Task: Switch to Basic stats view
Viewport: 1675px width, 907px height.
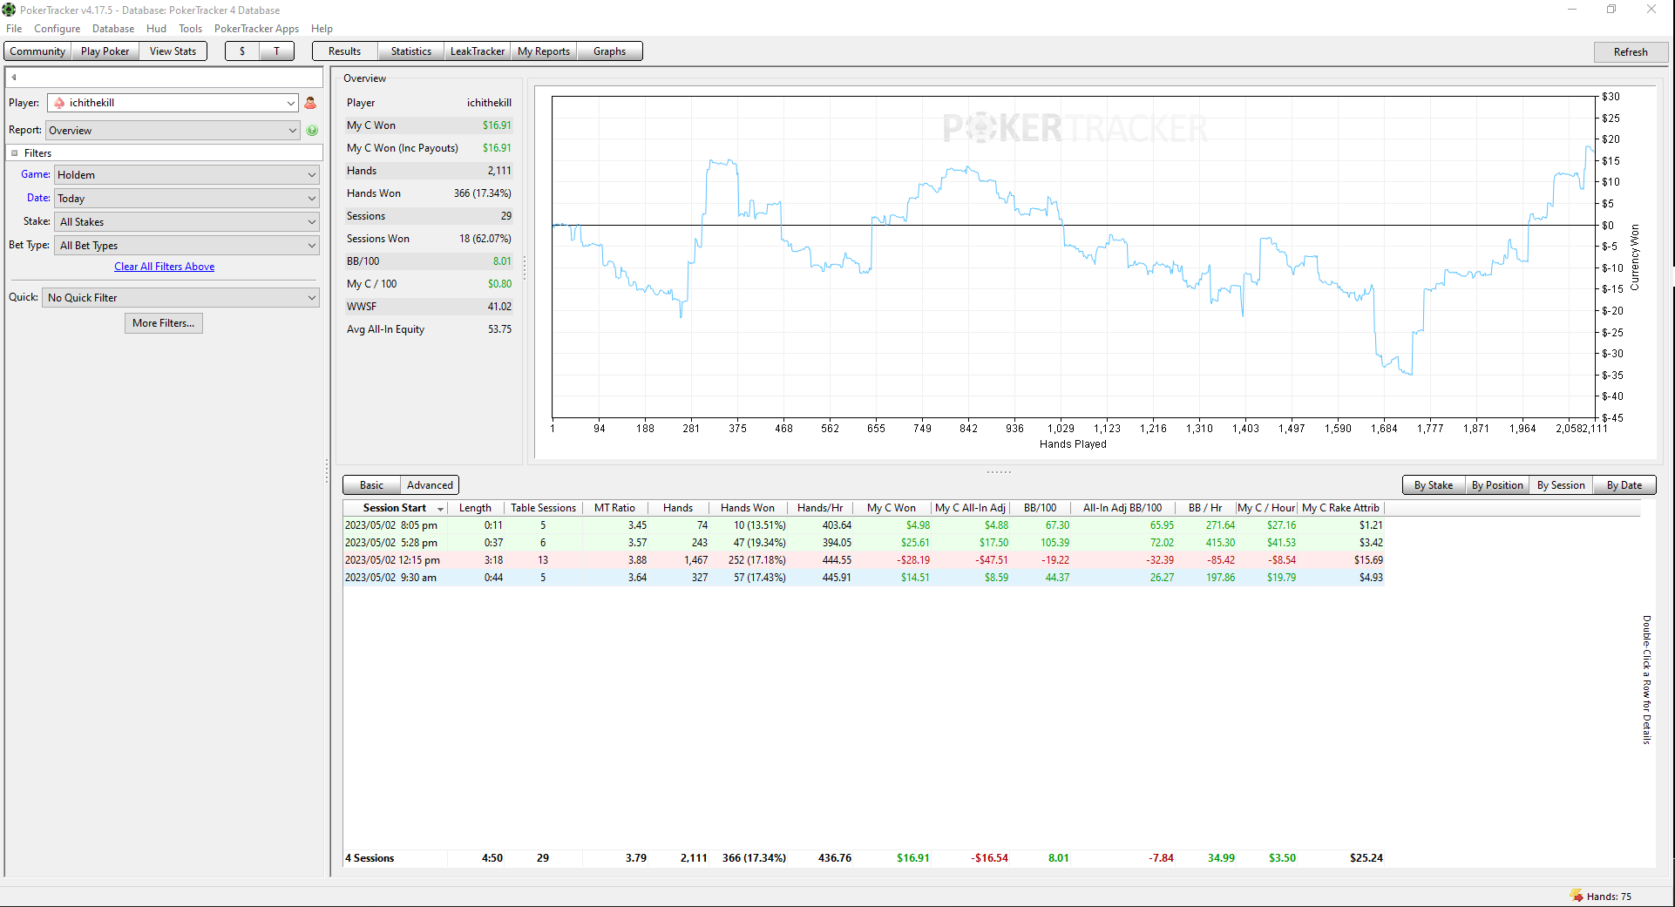Action: click(371, 485)
